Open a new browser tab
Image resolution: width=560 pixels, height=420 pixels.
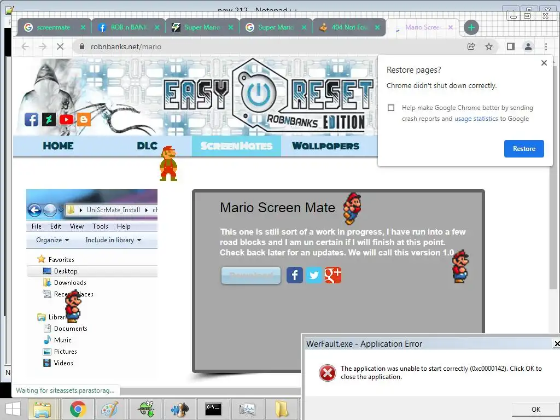471,27
